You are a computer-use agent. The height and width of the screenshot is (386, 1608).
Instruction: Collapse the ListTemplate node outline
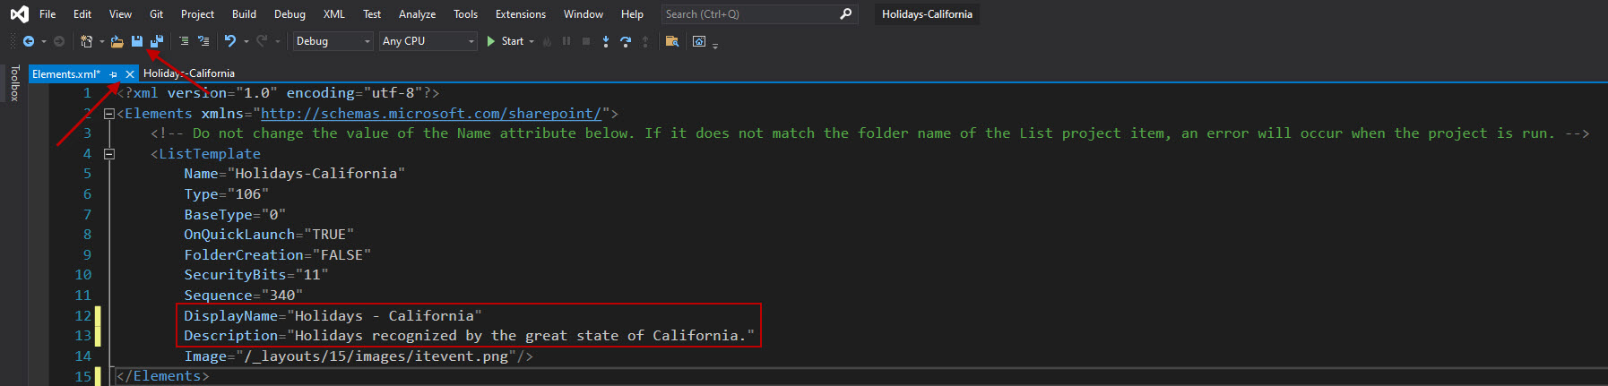click(108, 154)
